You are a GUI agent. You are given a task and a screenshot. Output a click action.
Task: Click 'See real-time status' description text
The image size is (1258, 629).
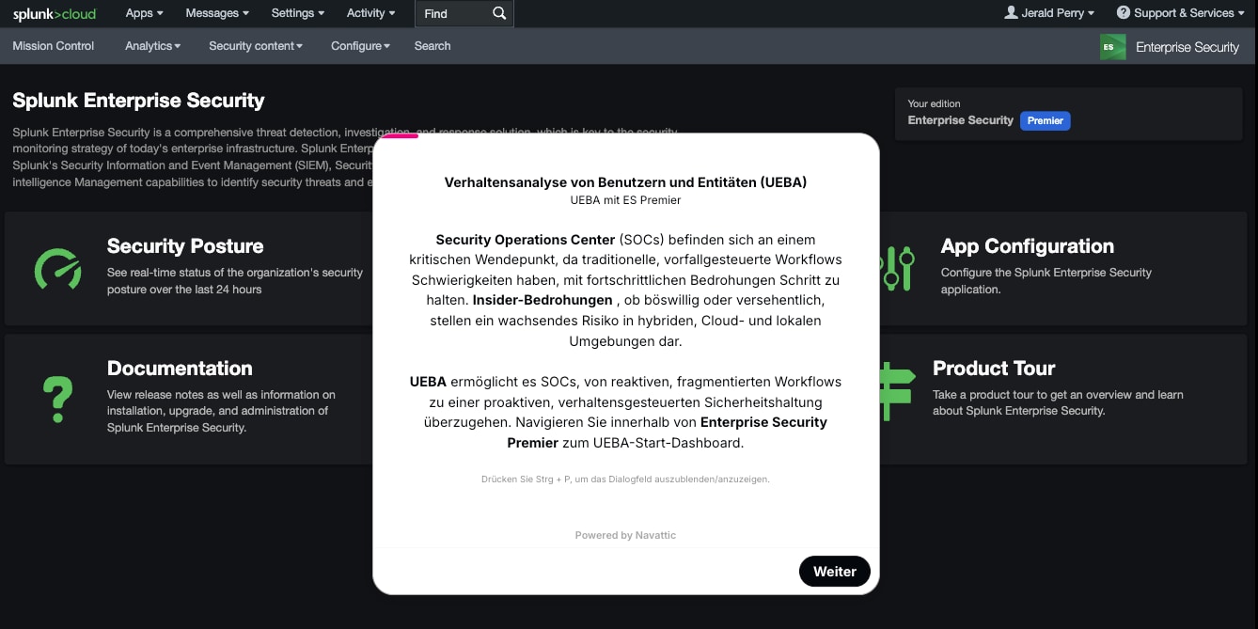coord(235,281)
